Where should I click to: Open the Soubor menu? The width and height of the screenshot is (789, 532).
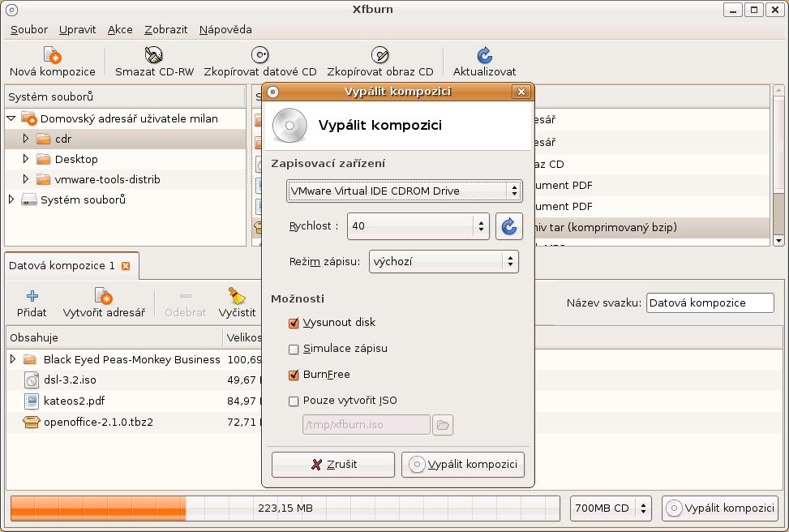click(x=29, y=30)
